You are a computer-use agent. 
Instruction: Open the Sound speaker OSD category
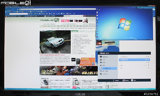[x=102, y=65]
